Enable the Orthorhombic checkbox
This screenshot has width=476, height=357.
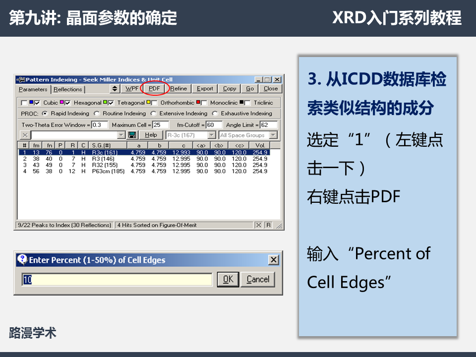point(154,103)
